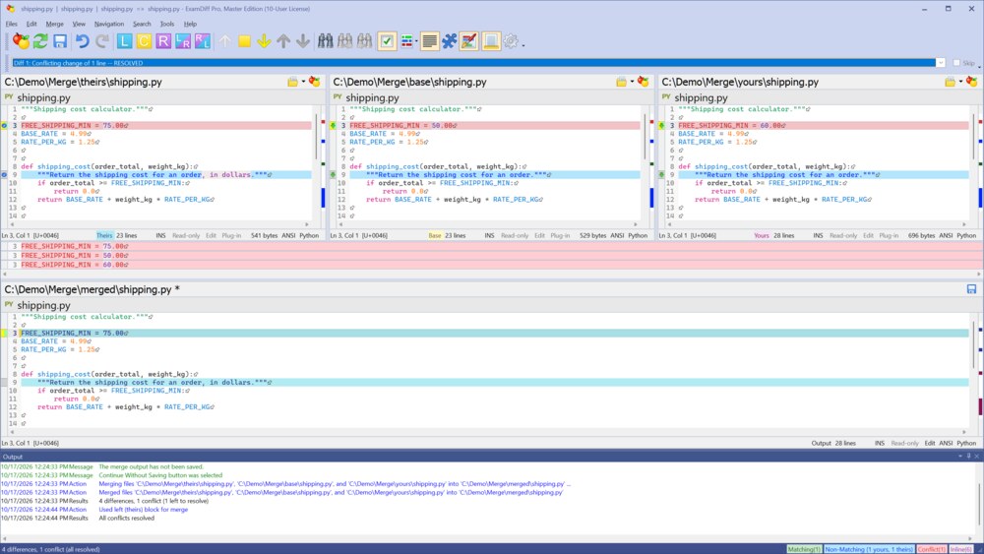Viewport: 984px width, 554px height.
Task: Open the Edit menu
Action: 31,24
